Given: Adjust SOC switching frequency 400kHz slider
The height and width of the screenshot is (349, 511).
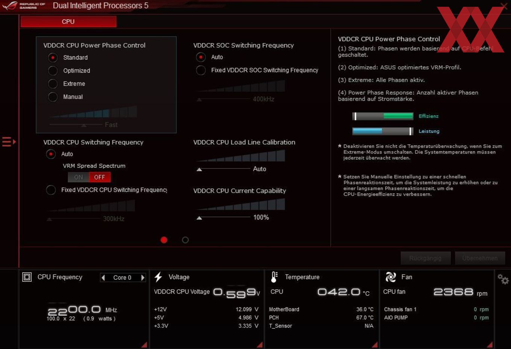Looking at the screenshot, I should pos(200,99).
